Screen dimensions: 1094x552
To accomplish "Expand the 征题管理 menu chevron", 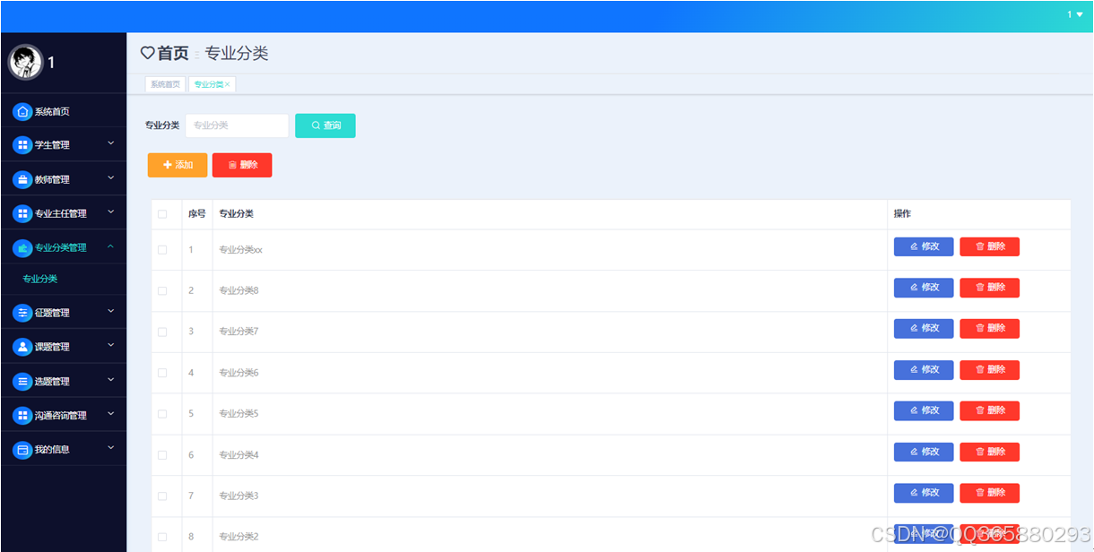I will click(x=111, y=312).
